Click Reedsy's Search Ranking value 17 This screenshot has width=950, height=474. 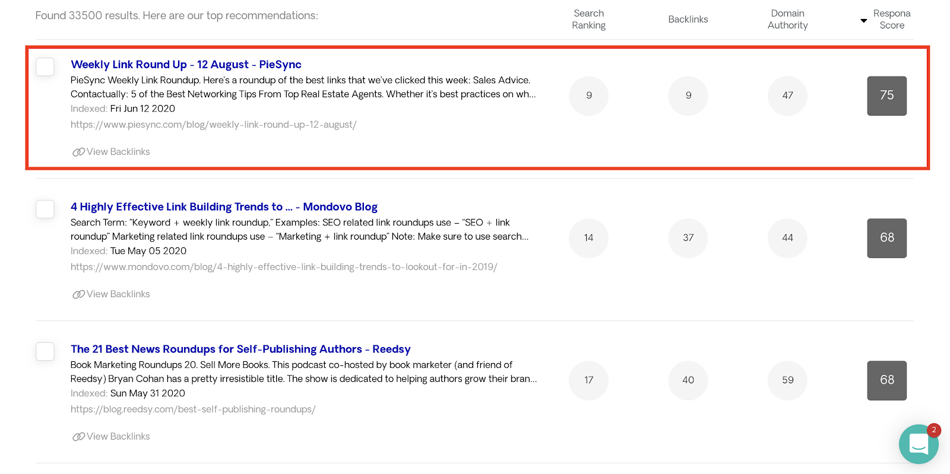click(588, 380)
